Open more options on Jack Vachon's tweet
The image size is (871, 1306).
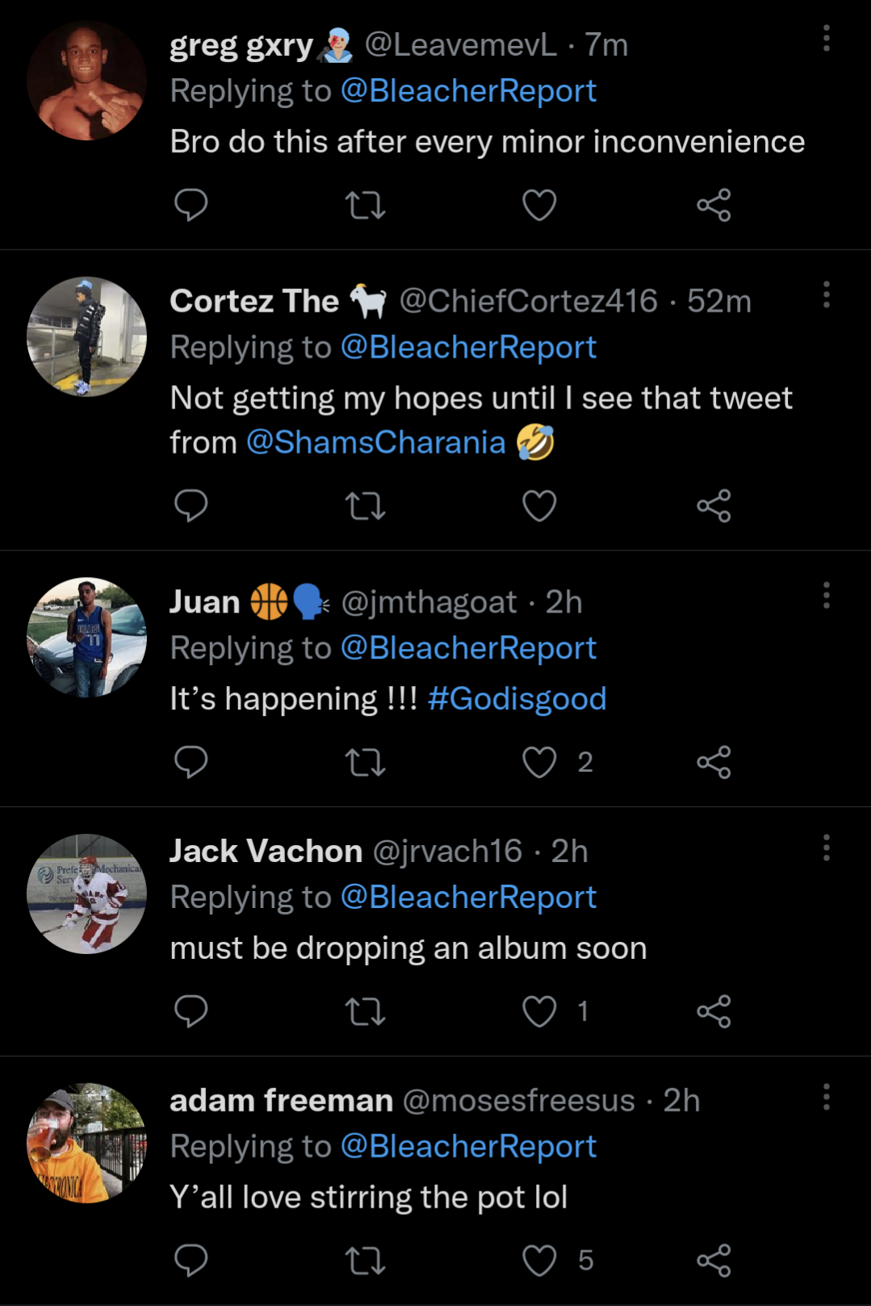(826, 848)
